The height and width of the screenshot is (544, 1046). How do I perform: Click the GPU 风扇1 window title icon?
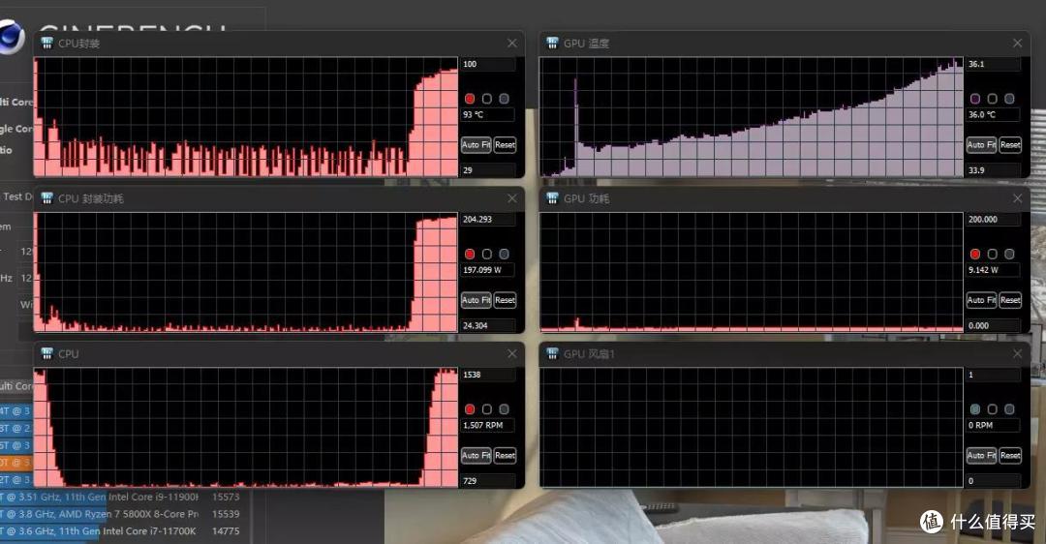pos(552,354)
